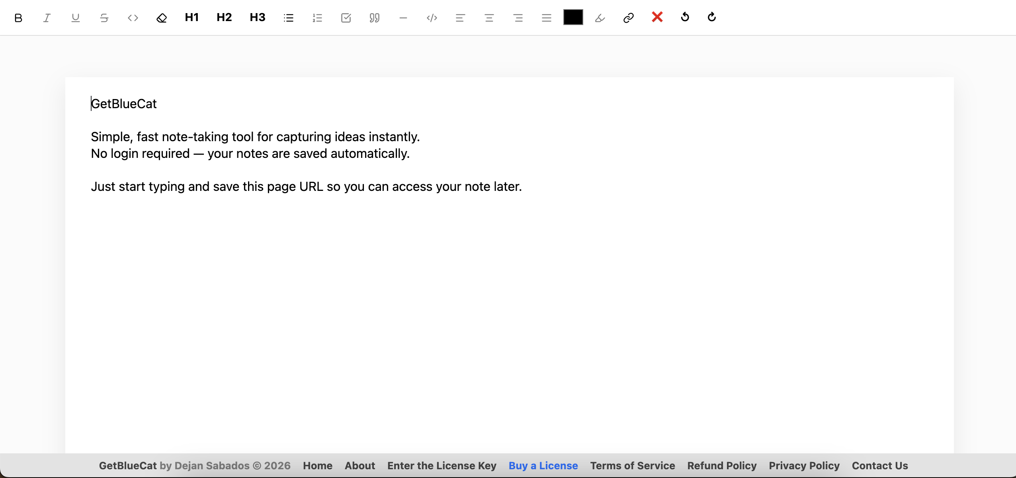This screenshot has width=1016, height=478.
Task: Center align the text
Action: point(489,18)
